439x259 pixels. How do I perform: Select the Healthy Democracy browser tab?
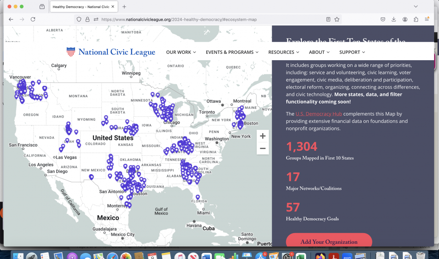(x=84, y=7)
